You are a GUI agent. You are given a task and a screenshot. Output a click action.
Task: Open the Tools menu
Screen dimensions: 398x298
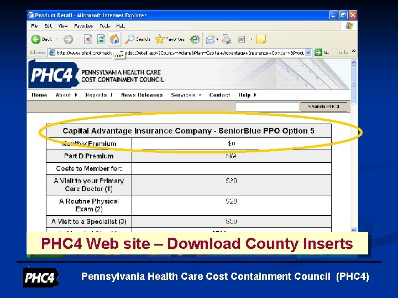coord(104,26)
